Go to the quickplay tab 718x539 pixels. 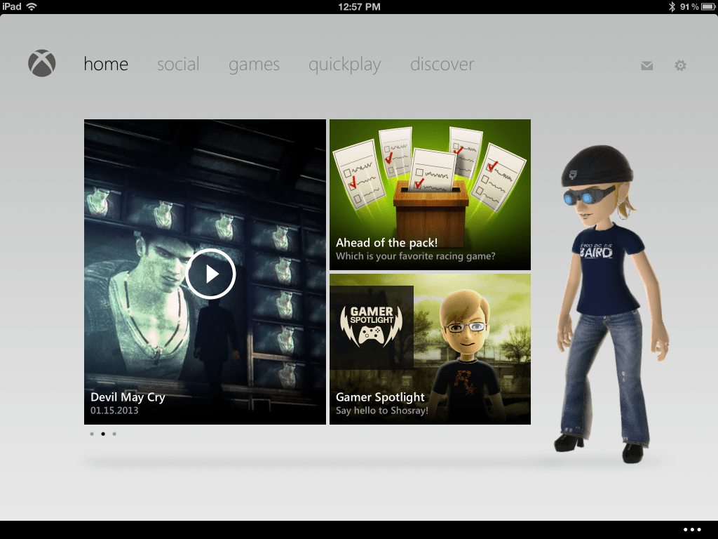coord(345,65)
